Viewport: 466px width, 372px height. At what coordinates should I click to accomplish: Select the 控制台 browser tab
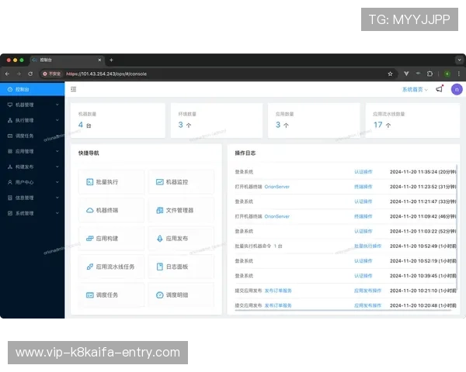[x=67, y=60]
